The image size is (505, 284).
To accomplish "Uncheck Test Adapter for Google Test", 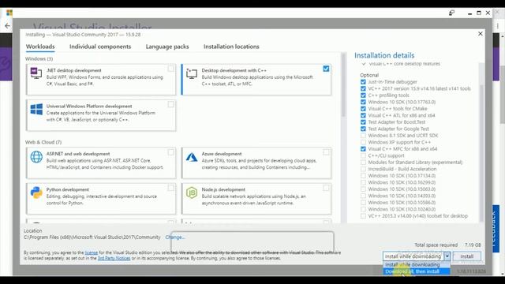I will [x=363, y=129].
